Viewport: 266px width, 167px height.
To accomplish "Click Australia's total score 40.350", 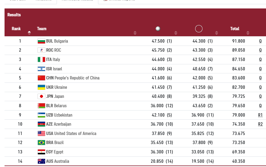I will click(x=238, y=161).
